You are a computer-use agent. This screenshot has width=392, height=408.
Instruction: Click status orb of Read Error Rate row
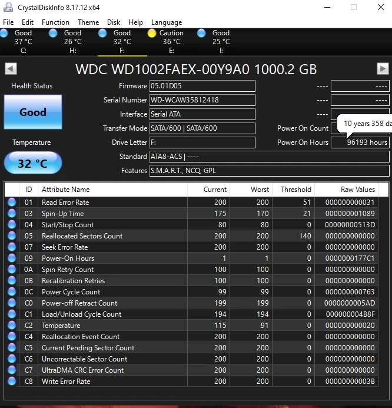click(12, 202)
